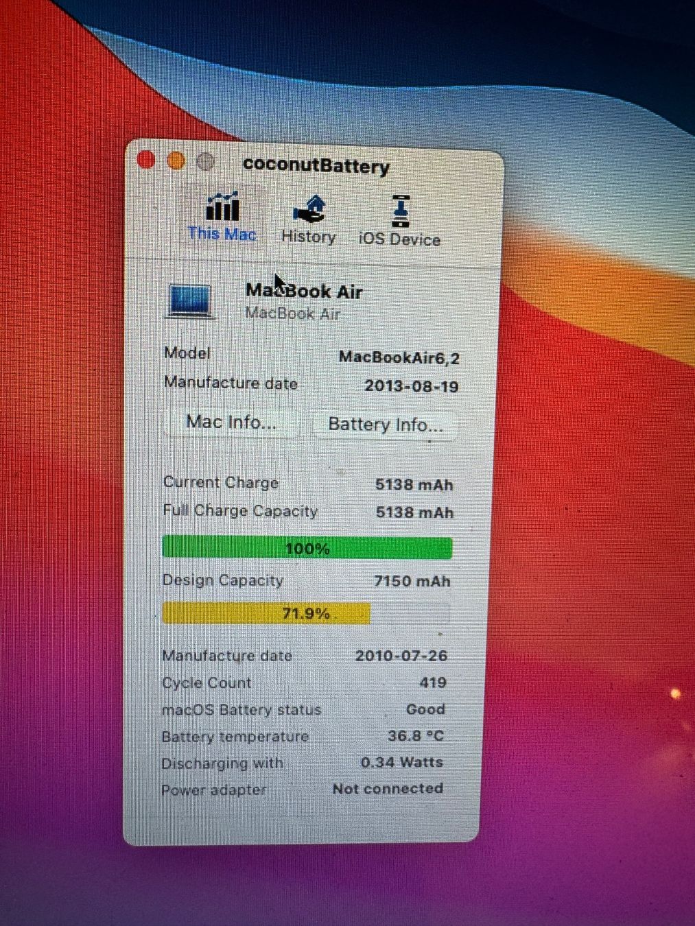Screen dimensions: 695x926
Task: Click the iOS Device tab label
Action: (399, 239)
